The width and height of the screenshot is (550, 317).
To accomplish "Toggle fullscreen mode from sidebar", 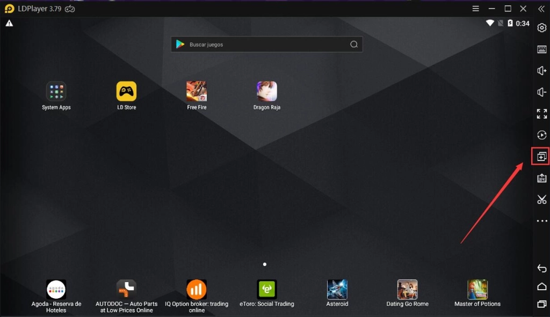I will click(x=542, y=114).
